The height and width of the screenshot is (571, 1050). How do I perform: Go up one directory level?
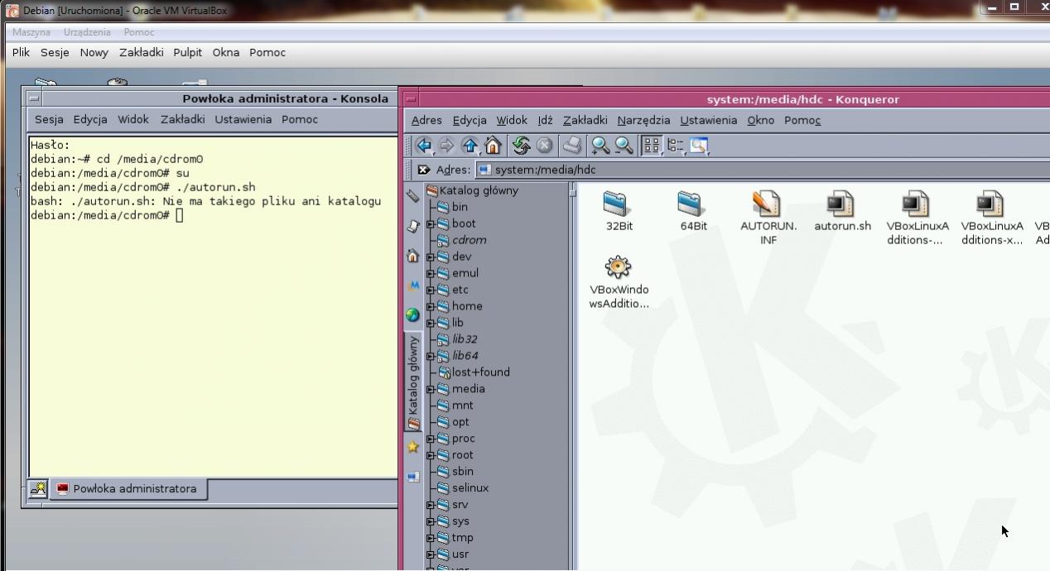pos(470,146)
